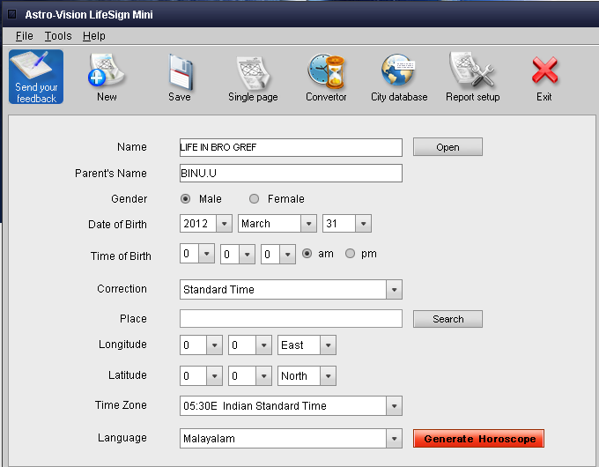Open the Single page report icon

point(253,78)
